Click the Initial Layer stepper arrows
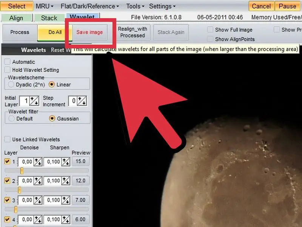This screenshot has height=227, width=302. point(34,101)
